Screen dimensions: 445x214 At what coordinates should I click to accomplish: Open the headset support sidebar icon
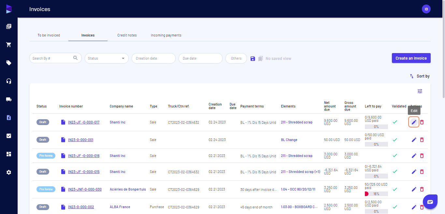point(9,81)
